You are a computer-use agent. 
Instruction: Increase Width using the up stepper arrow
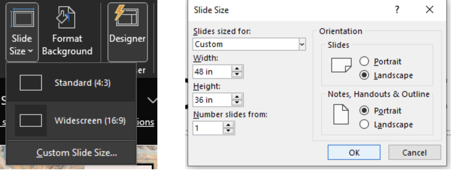[x=237, y=69]
